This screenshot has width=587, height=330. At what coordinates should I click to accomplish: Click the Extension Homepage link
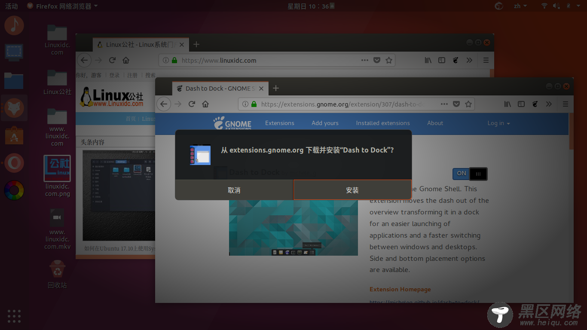(400, 289)
